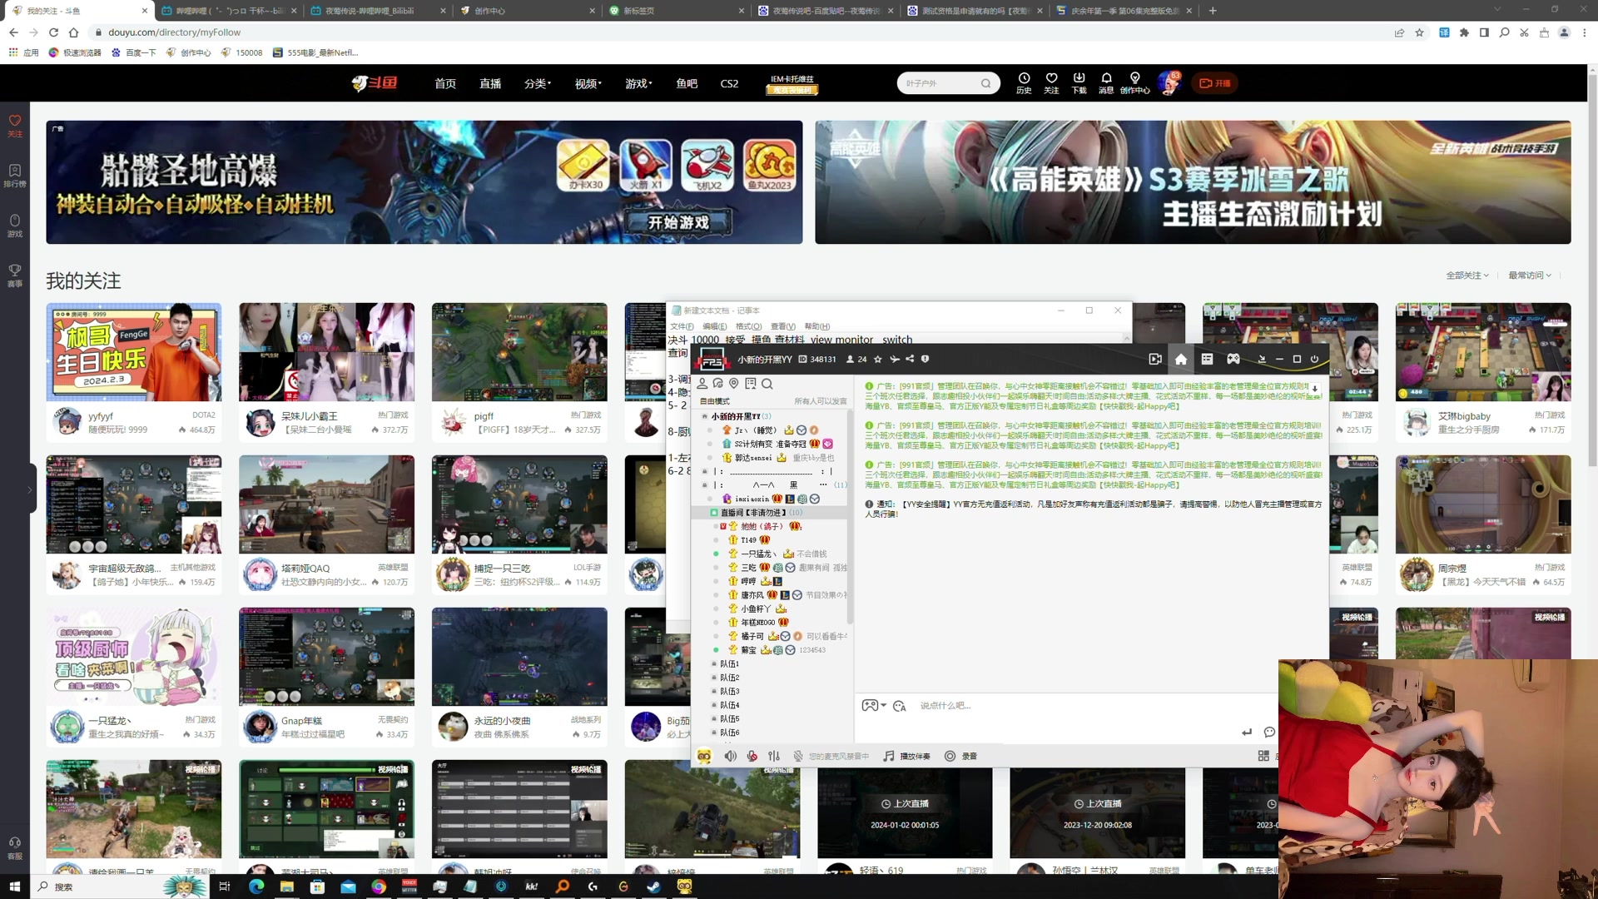Expand the 全部关注 filter dropdown

point(1466,276)
